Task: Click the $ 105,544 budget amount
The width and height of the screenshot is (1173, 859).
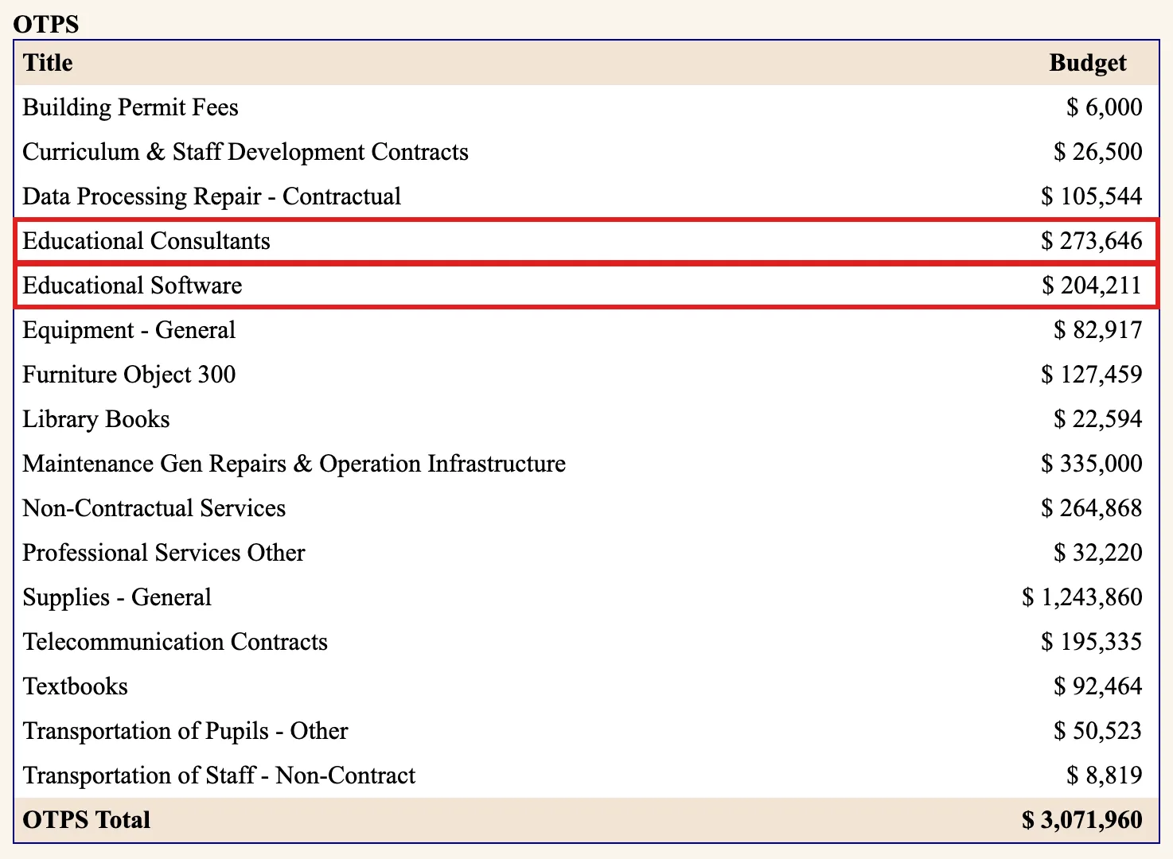Action: pyautogui.click(x=1092, y=196)
